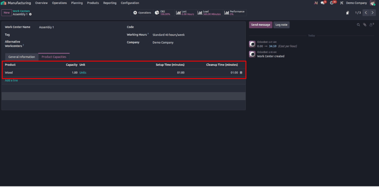The image size is (379, 187).
Task: Open the Configuration menu
Action: pyautogui.click(x=130, y=3)
